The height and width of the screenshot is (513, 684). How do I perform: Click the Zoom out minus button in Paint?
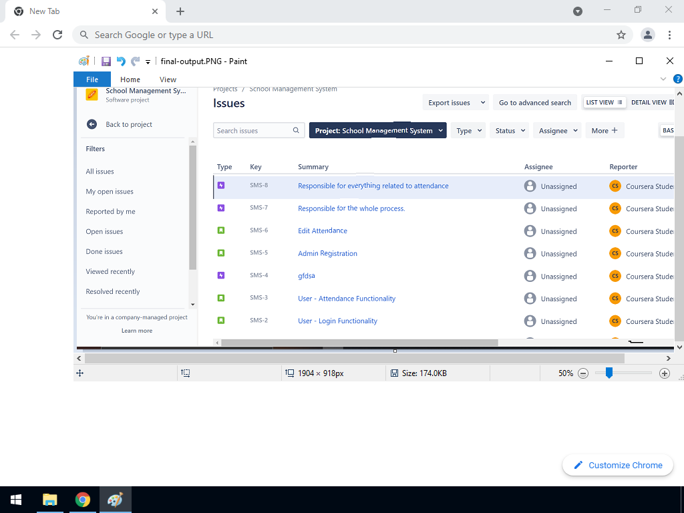(x=583, y=373)
